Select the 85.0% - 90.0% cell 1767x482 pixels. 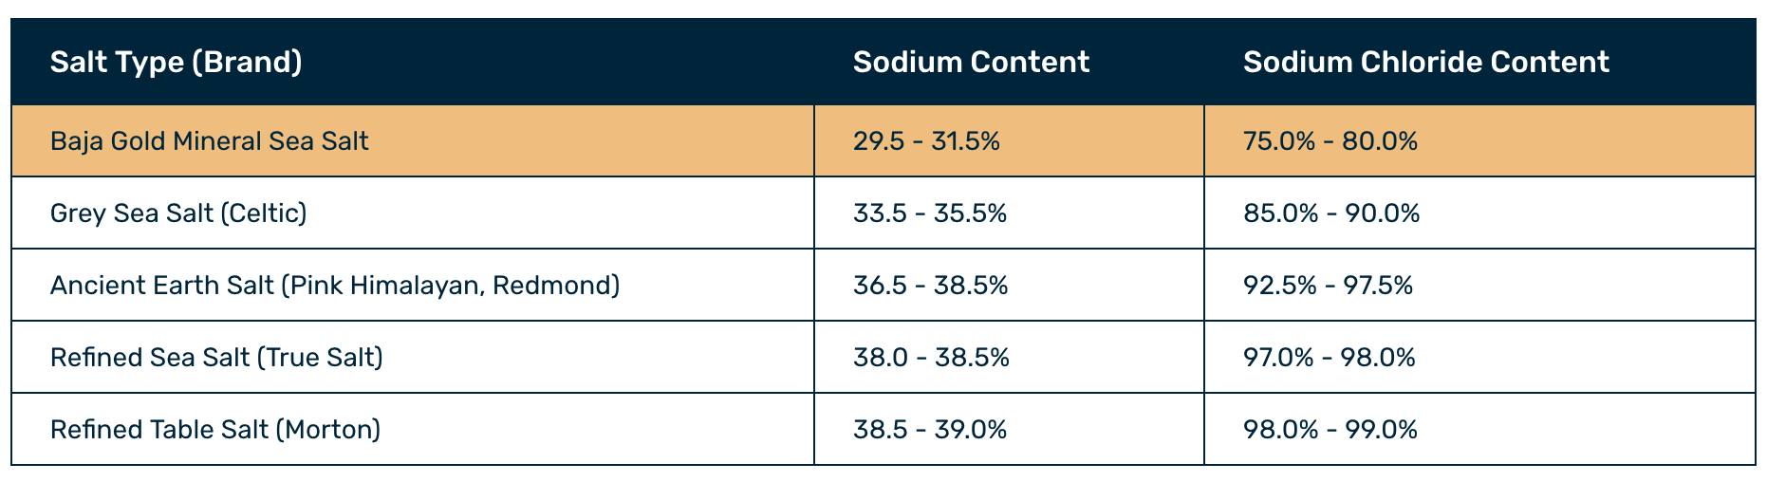tap(1331, 213)
